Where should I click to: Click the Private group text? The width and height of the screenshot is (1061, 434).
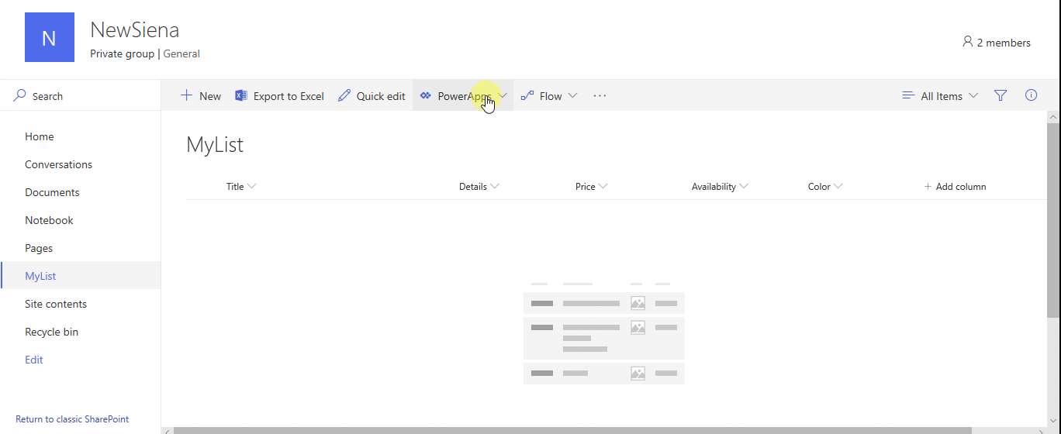[x=123, y=53]
